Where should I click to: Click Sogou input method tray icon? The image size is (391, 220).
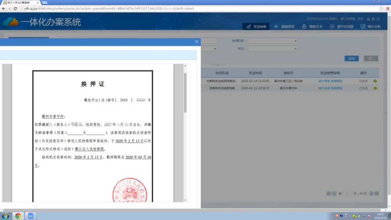pyautogui.click(x=337, y=216)
